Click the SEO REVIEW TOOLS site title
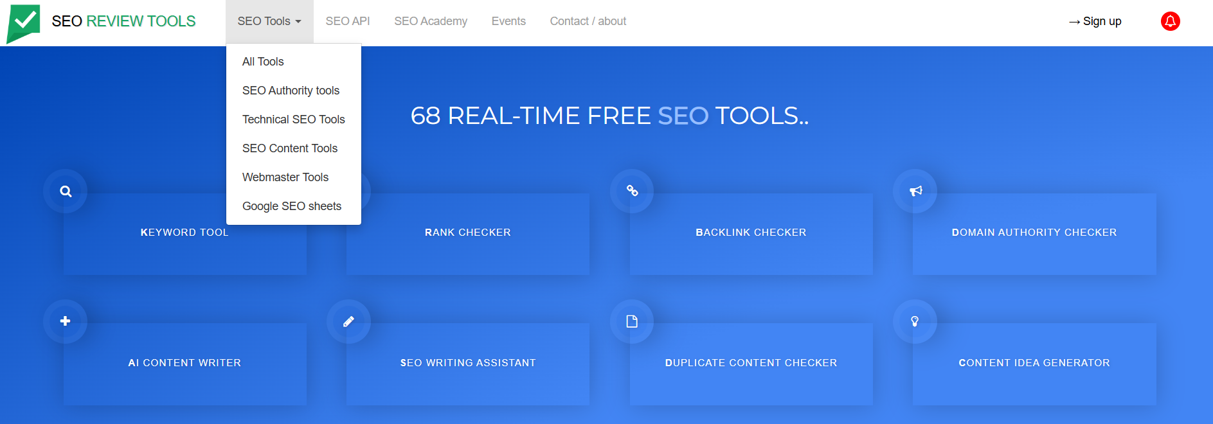1213x424 pixels. pos(123,21)
